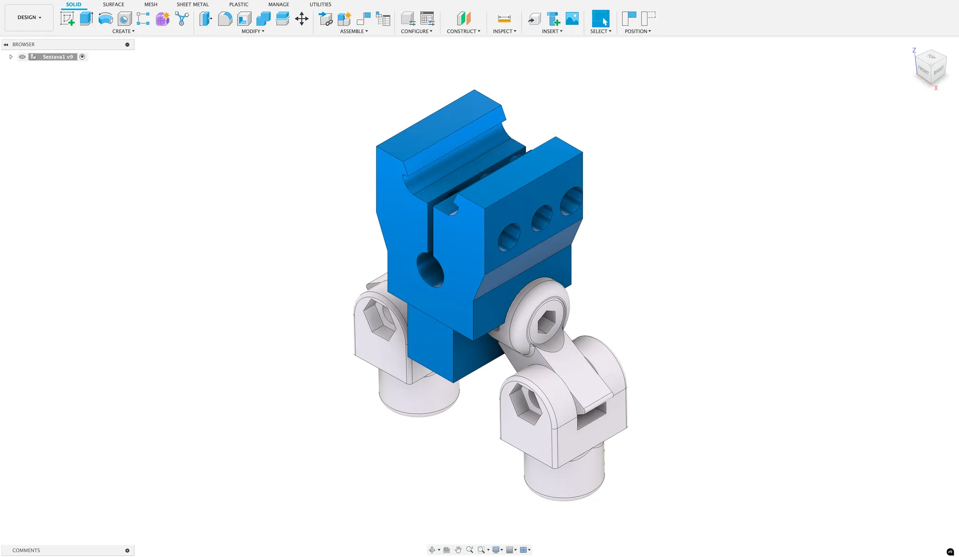Switch to the SHEET METAL tab
Screen dimensions: 959x557
point(192,4)
